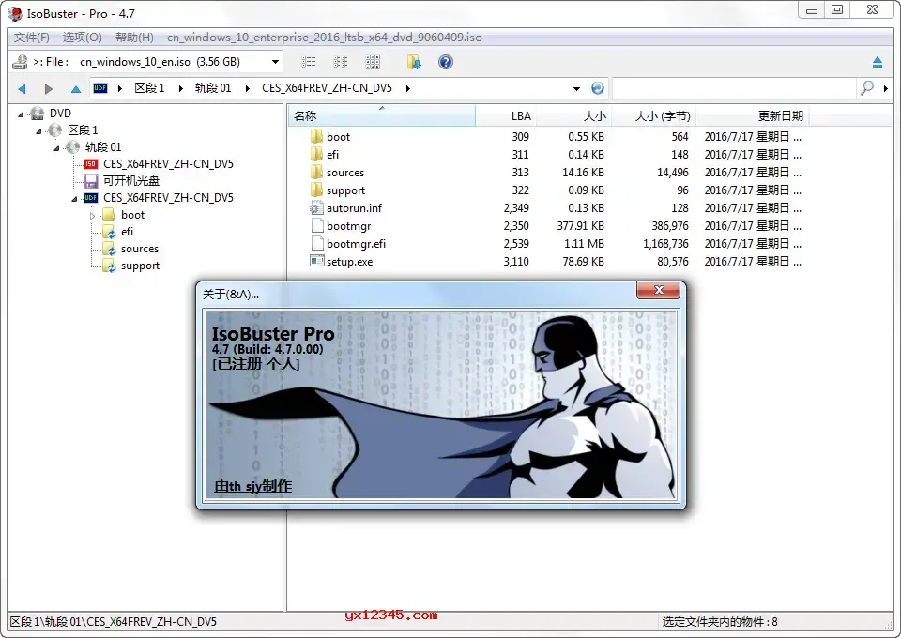Screen dimensions: 901x638
Task: Click the extract folder icon in toolbar
Action: (414, 61)
